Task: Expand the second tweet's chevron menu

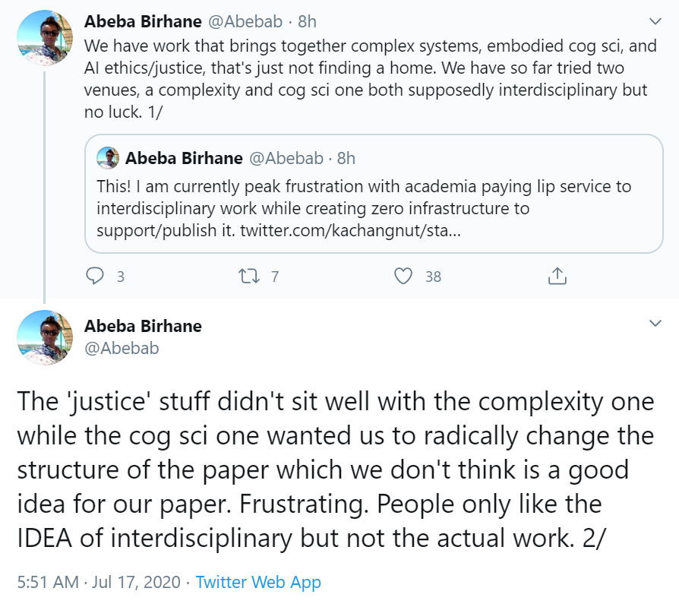Action: 655,323
